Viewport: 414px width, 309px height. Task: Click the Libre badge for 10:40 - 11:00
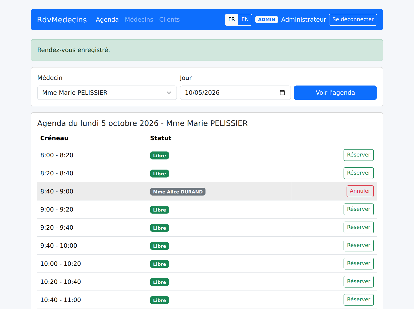[x=160, y=300]
